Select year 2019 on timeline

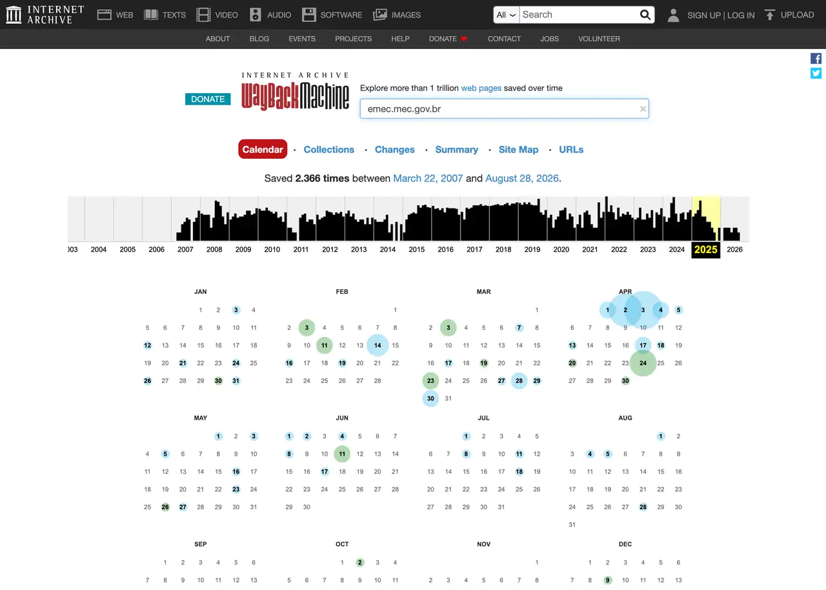(x=532, y=249)
